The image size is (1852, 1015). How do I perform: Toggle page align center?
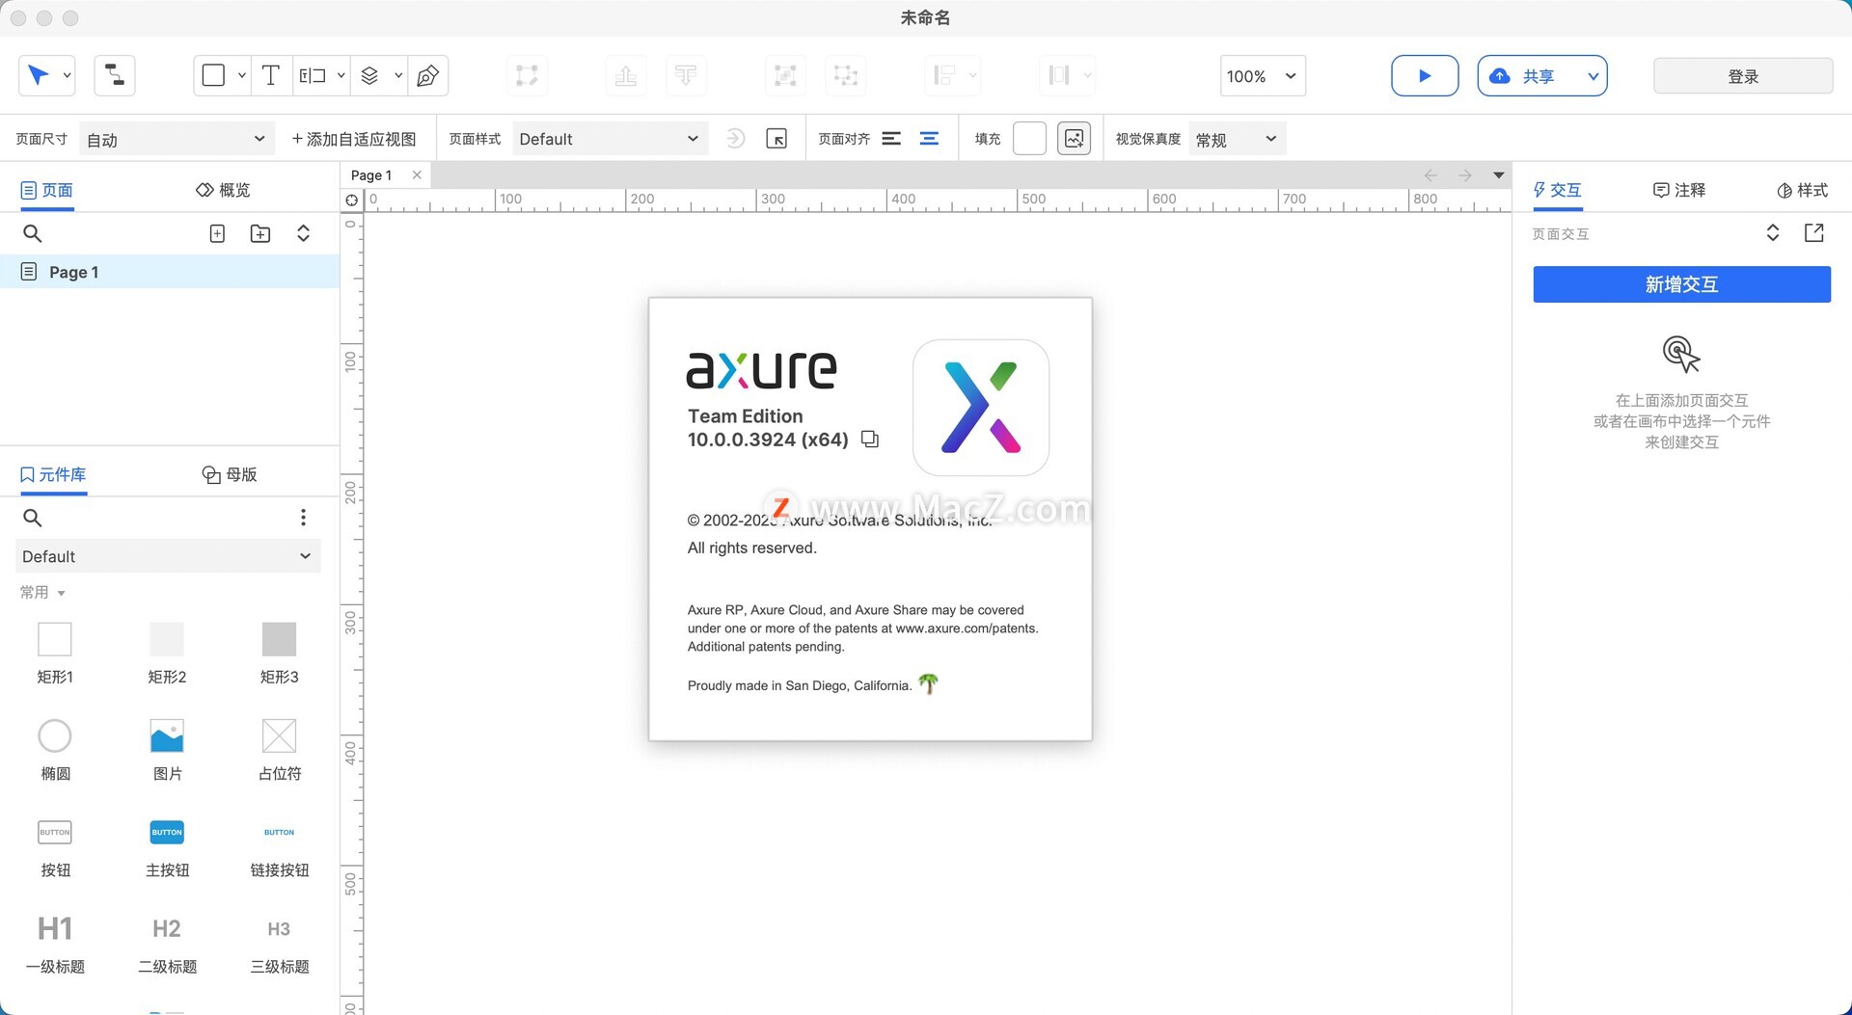coord(929,139)
